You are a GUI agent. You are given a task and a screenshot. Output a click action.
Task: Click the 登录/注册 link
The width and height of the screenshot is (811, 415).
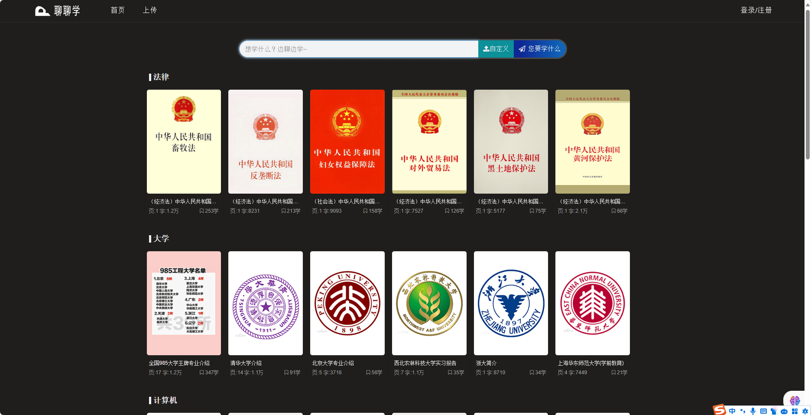[x=756, y=10]
